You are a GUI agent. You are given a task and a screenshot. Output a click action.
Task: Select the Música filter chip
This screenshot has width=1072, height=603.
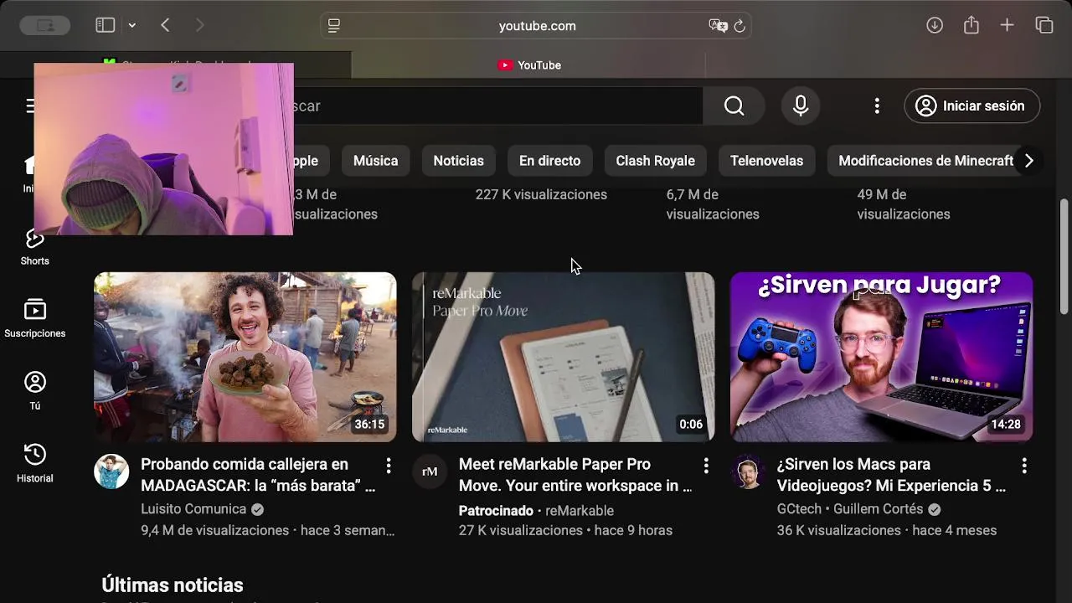click(375, 161)
